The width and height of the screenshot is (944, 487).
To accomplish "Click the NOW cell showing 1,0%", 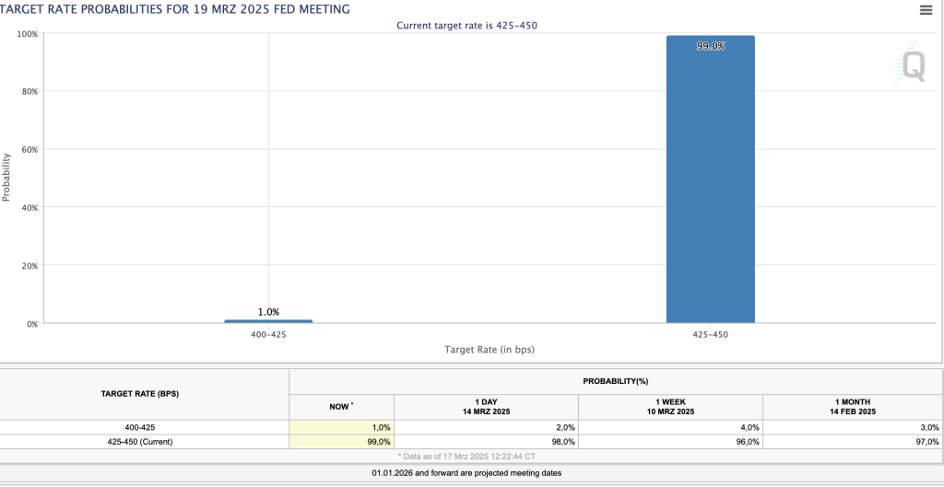I will pyautogui.click(x=341, y=427).
